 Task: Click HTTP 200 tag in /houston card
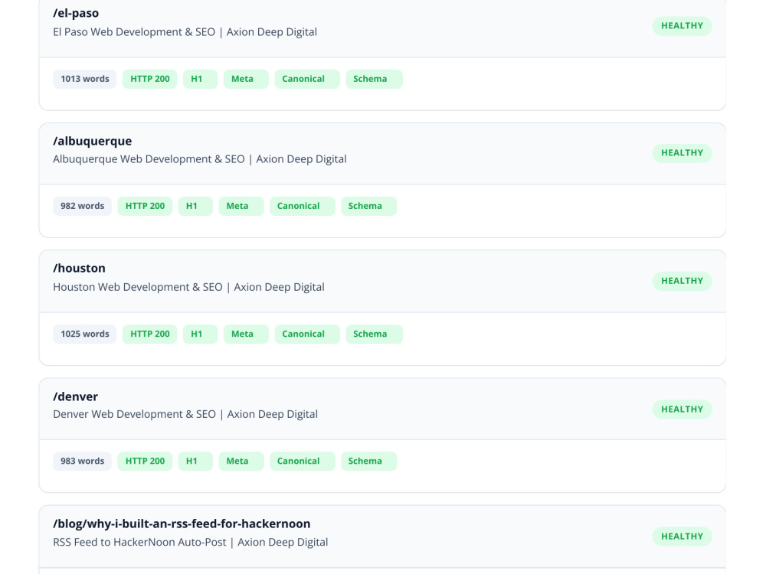[x=150, y=334]
